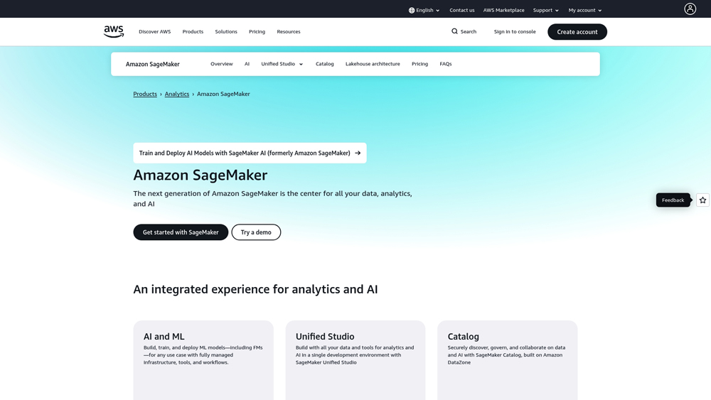Click the globe language icon

tap(411, 10)
